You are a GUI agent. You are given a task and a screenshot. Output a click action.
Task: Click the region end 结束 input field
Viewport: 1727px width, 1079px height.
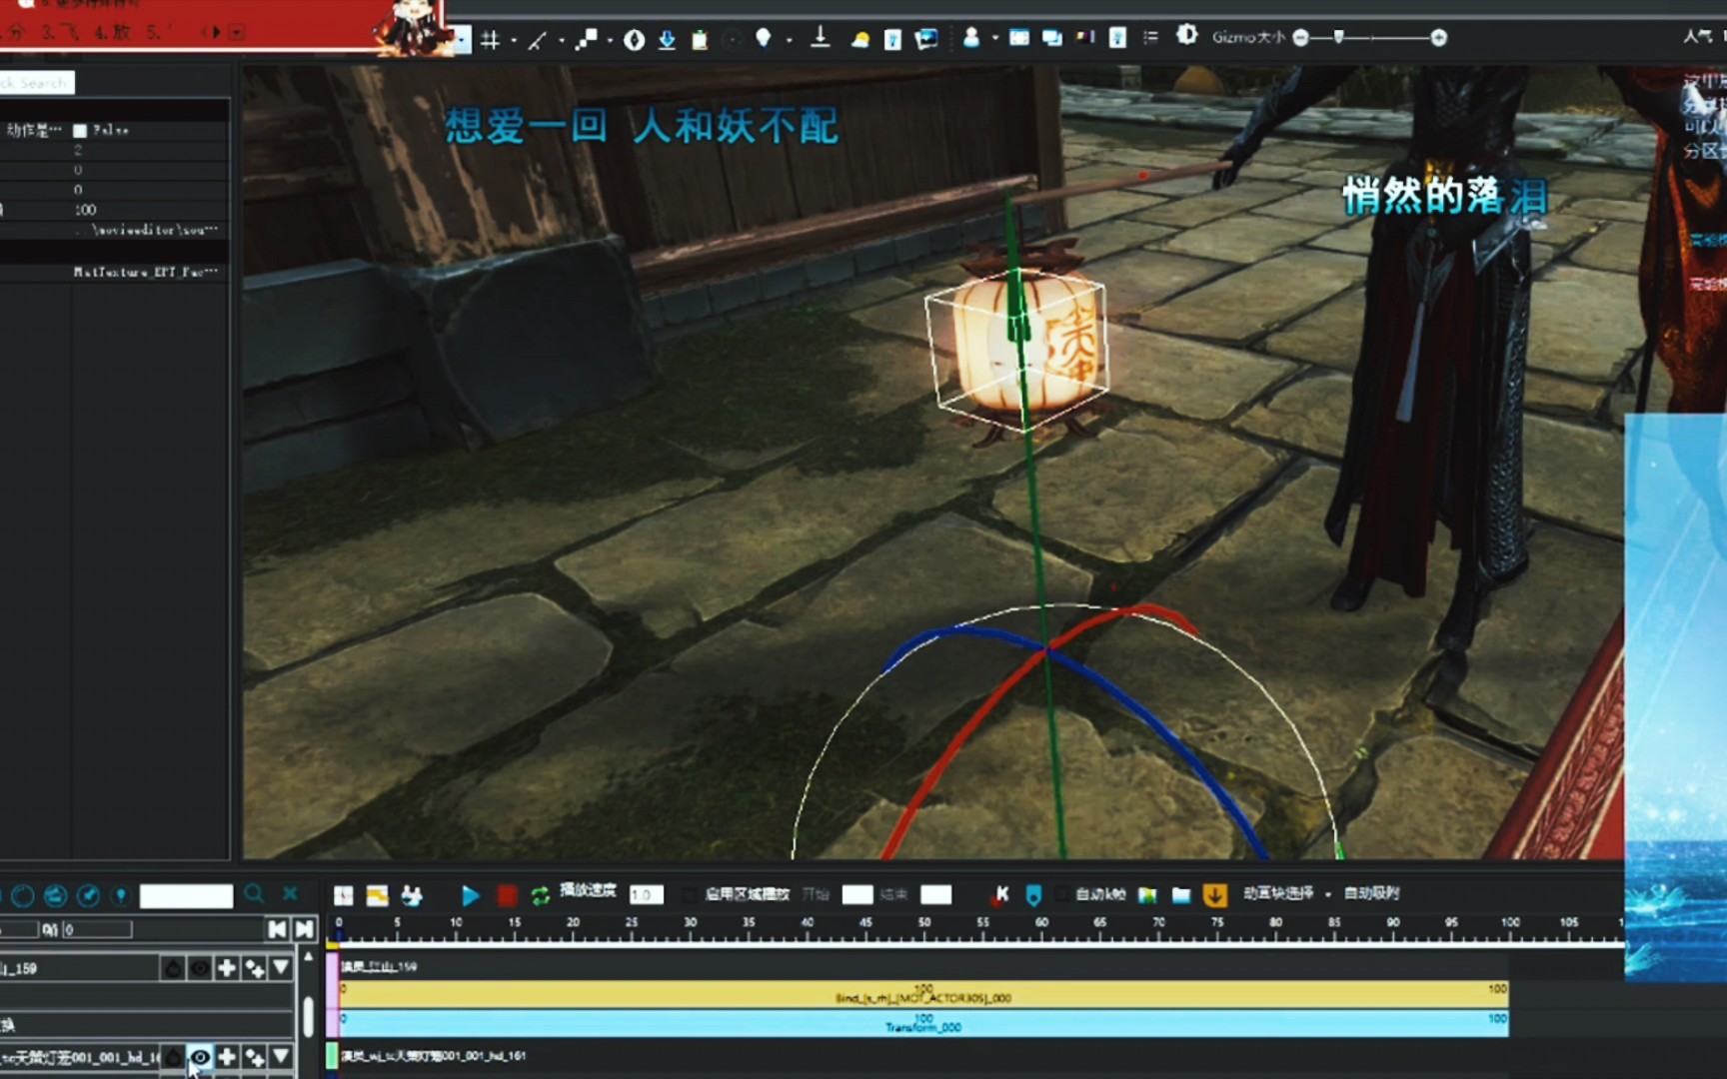coord(935,895)
